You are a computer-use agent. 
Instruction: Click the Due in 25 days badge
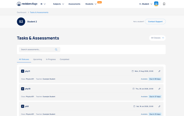pos(155,114)
